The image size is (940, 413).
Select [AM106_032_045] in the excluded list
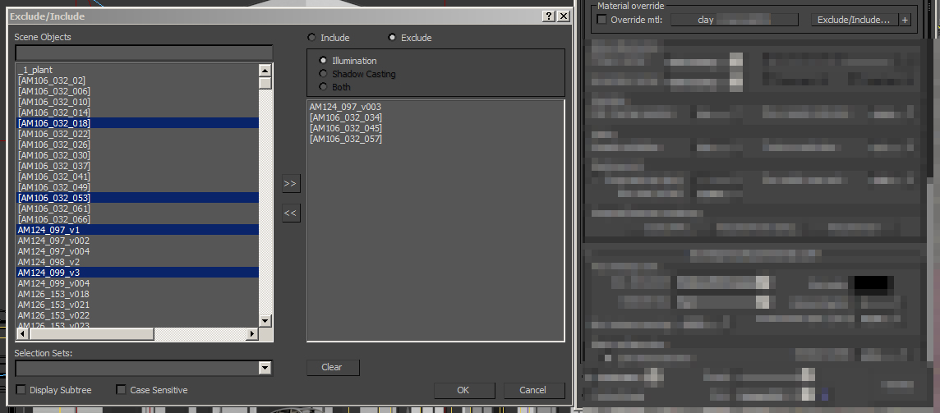[345, 128]
